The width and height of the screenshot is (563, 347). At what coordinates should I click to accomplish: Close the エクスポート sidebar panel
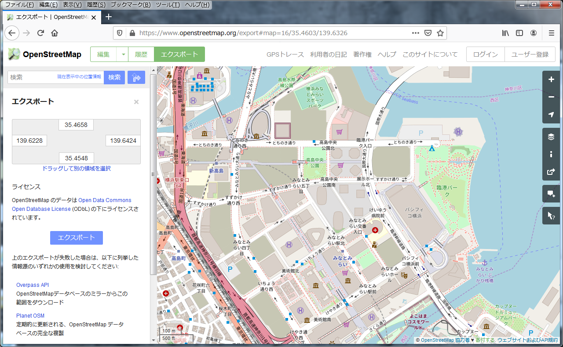pos(136,102)
